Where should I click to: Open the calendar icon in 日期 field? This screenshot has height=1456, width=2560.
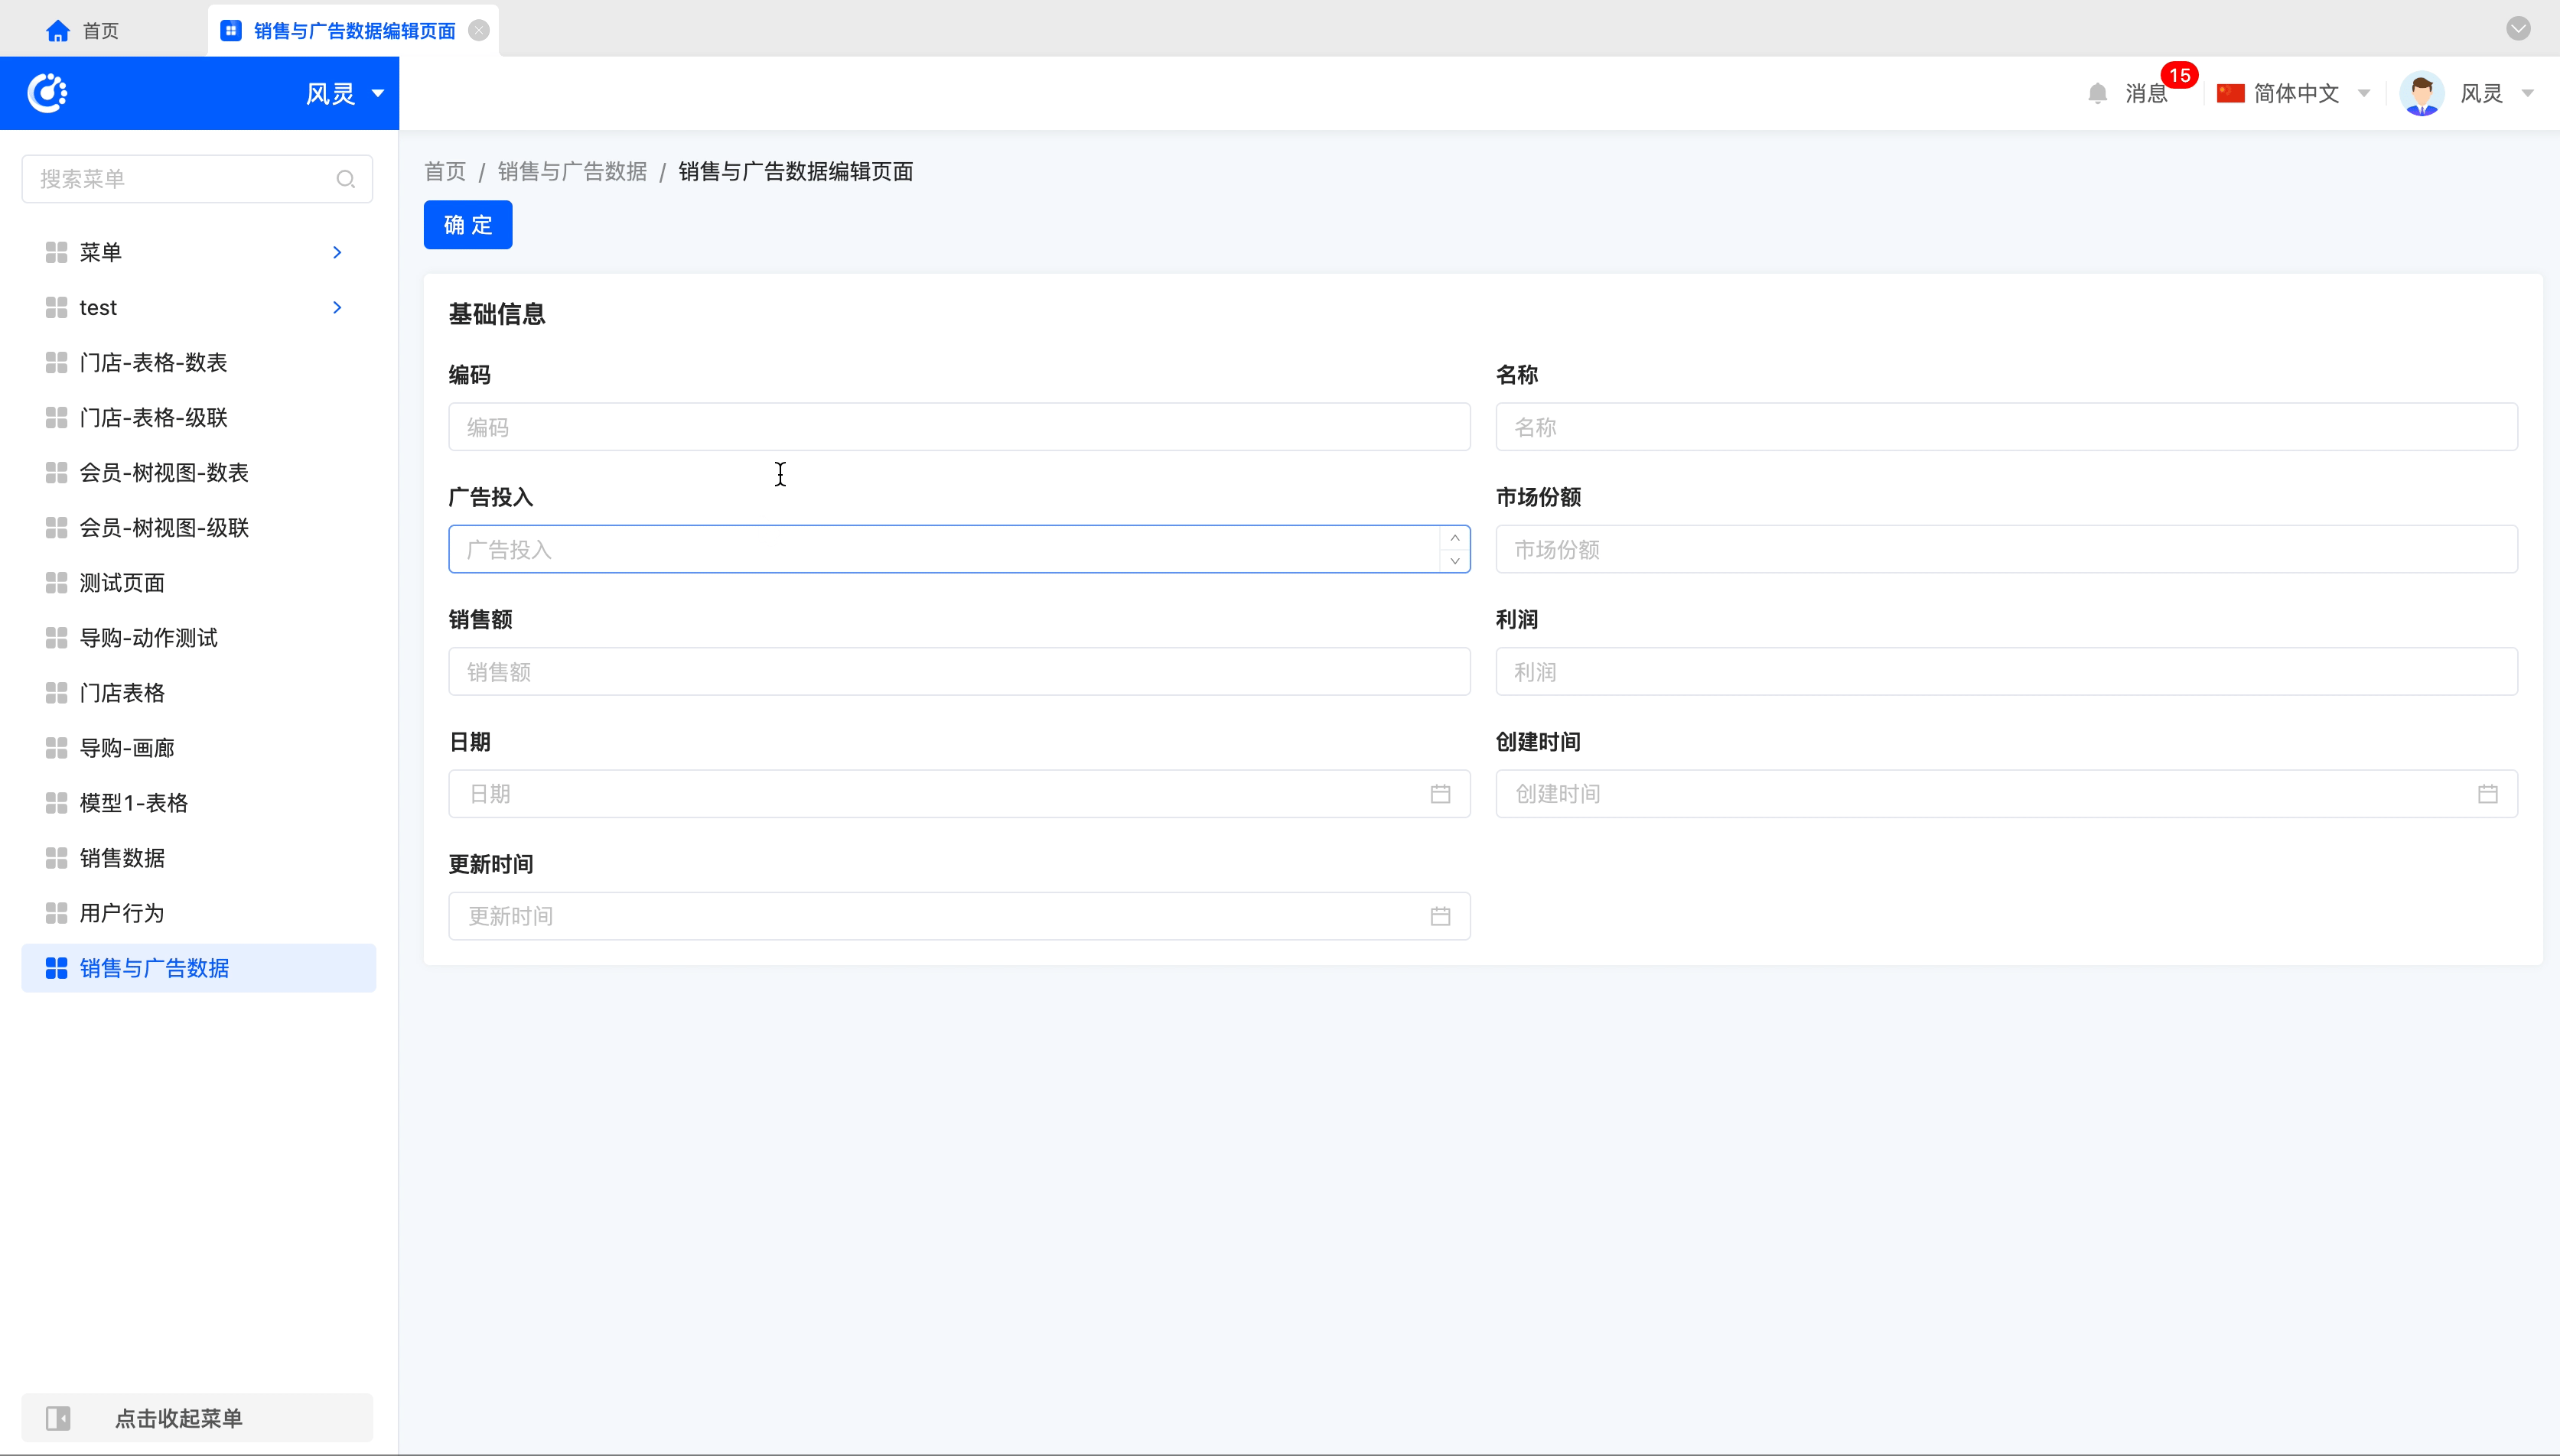1440,794
